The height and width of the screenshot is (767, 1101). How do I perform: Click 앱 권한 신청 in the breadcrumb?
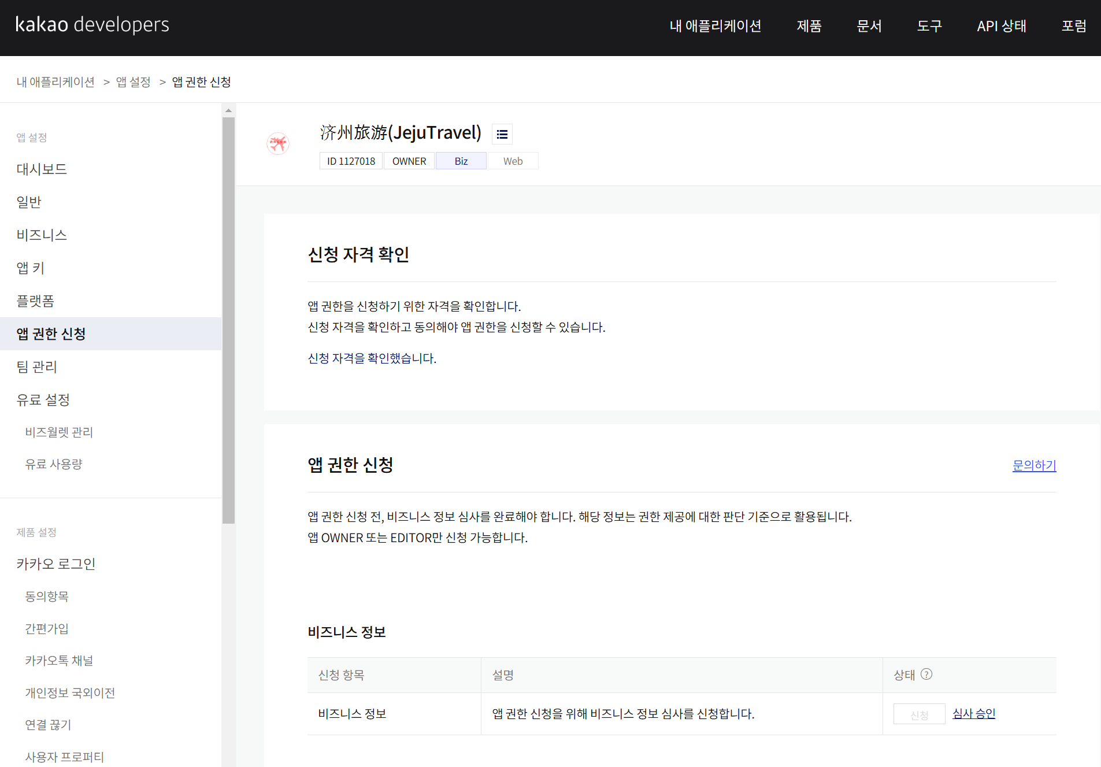[201, 82]
